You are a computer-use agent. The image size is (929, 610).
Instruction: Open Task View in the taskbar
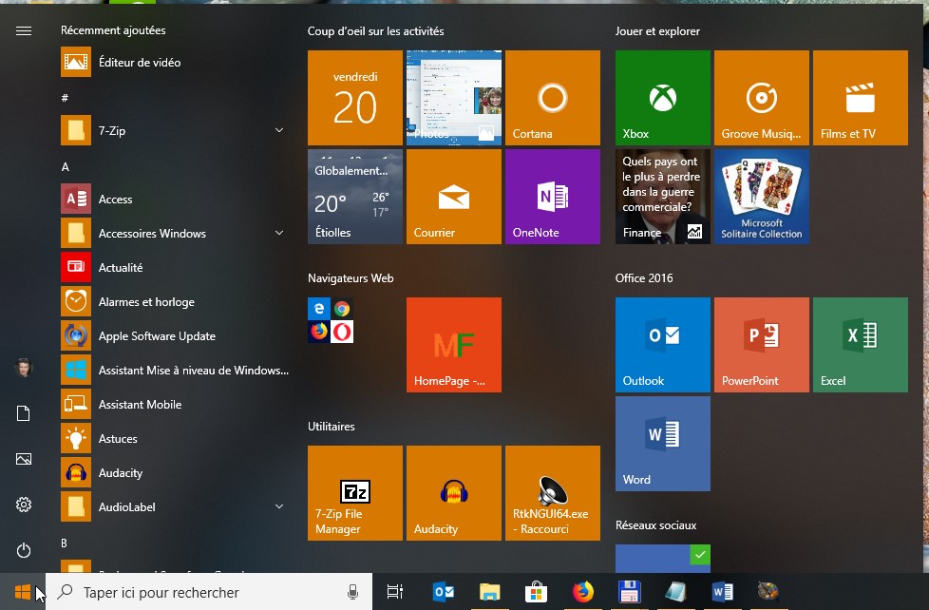tap(395, 592)
